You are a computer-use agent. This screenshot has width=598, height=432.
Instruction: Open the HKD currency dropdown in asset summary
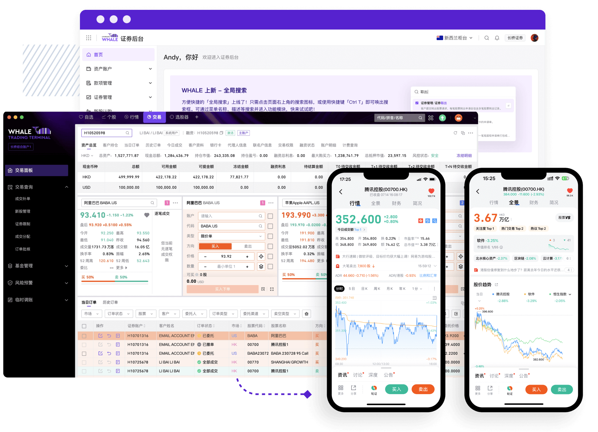[87, 156]
